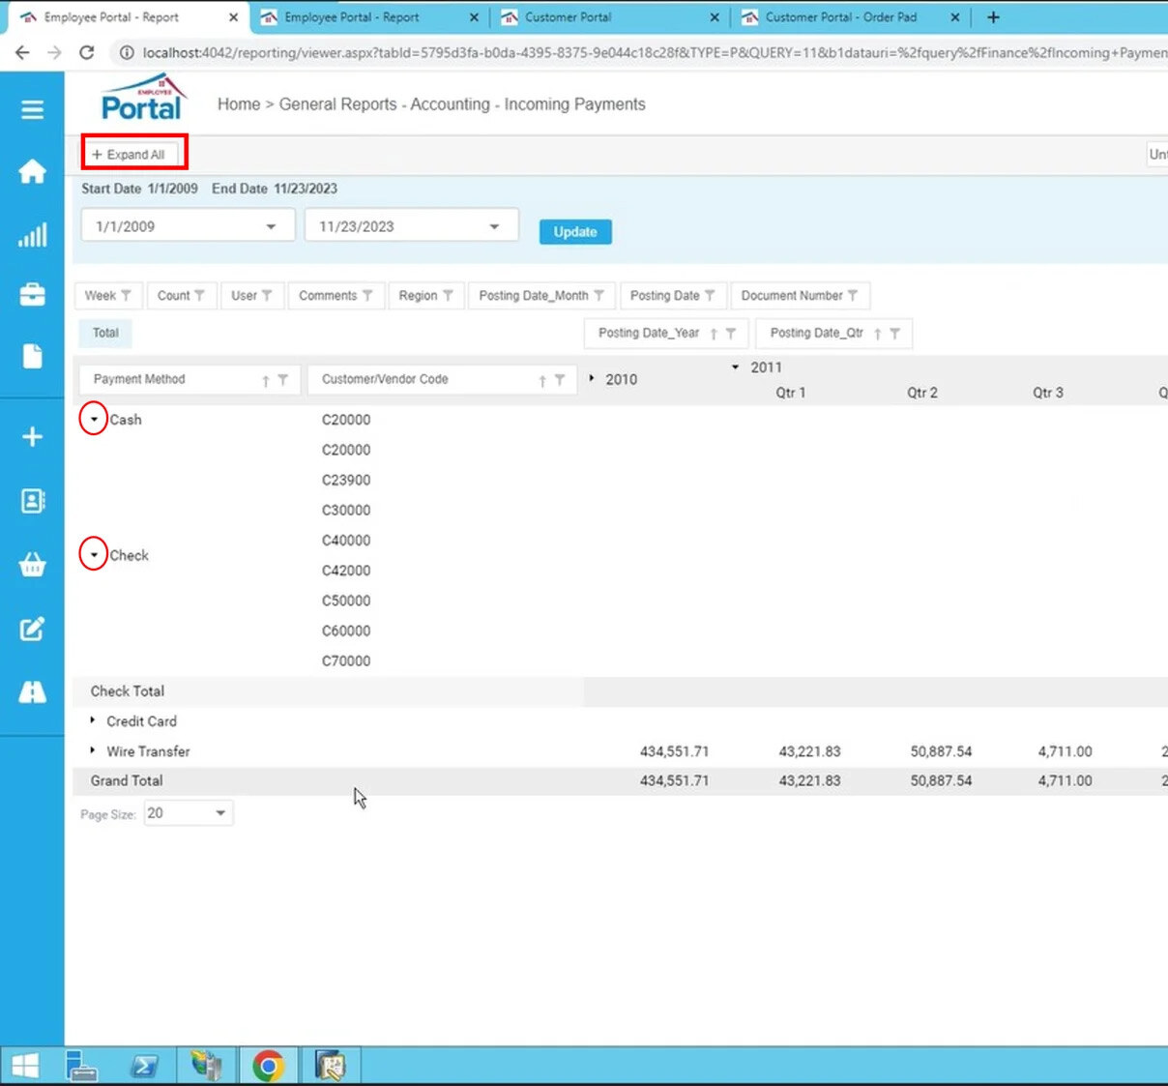This screenshot has width=1168, height=1086.
Task: Open the Start Date dropdown
Action: pos(271,226)
